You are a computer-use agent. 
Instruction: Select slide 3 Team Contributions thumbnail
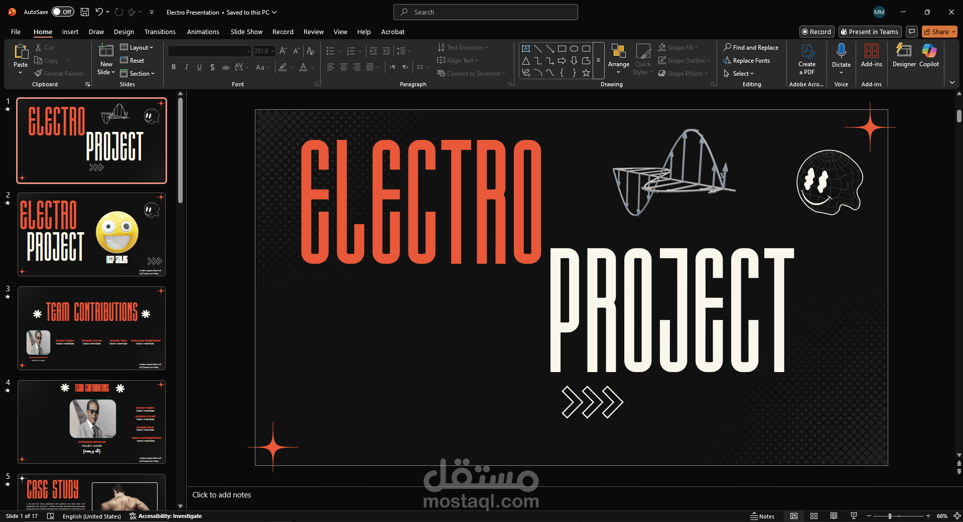(92, 328)
